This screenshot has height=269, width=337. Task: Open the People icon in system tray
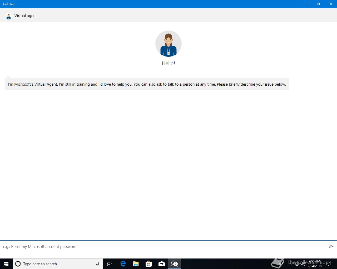[281, 264]
